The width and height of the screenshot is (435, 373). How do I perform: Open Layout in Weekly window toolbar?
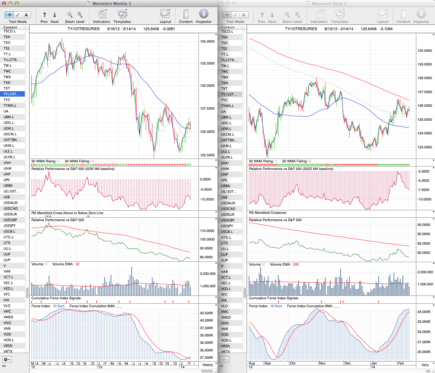[165, 14]
